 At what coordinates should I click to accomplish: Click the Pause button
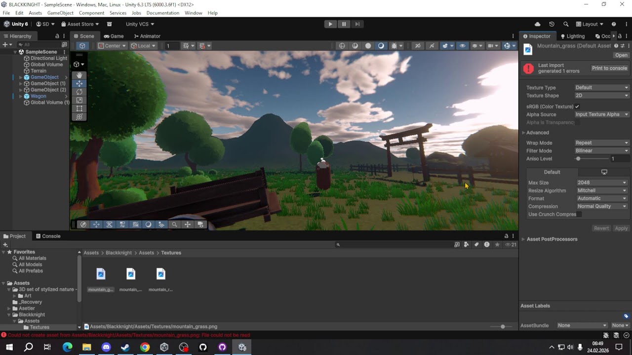(344, 24)
